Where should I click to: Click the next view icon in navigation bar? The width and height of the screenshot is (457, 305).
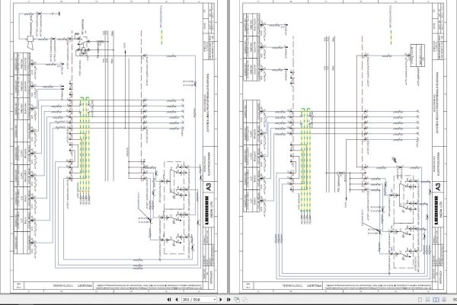click(x=244, y=300)
